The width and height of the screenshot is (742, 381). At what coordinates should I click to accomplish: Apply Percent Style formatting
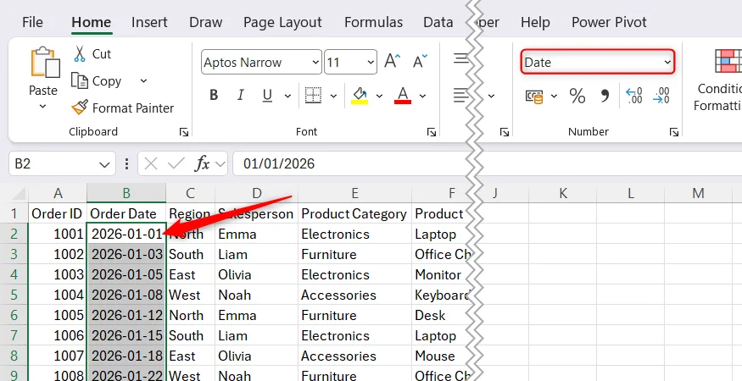point(577,96)
